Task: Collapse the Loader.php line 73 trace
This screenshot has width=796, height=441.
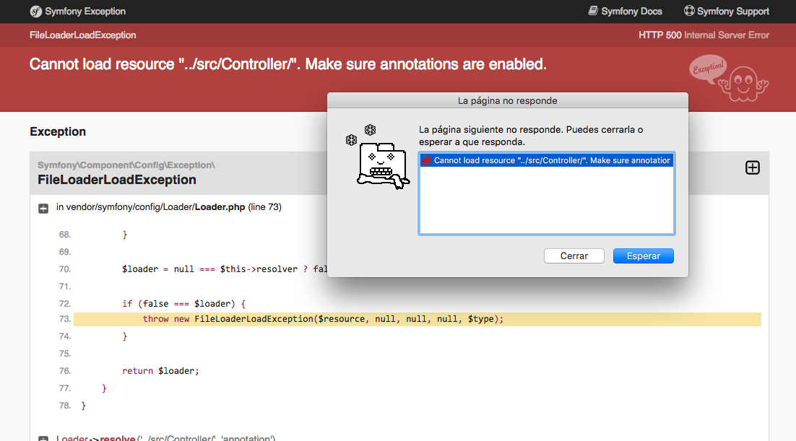Action: click(x=43, y=209)
